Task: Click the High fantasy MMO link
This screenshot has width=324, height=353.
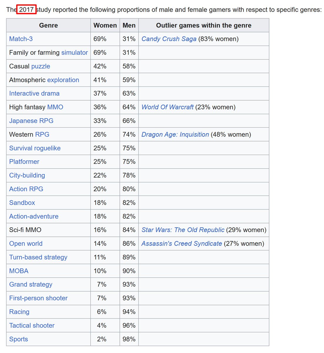Action: [55, 107]
